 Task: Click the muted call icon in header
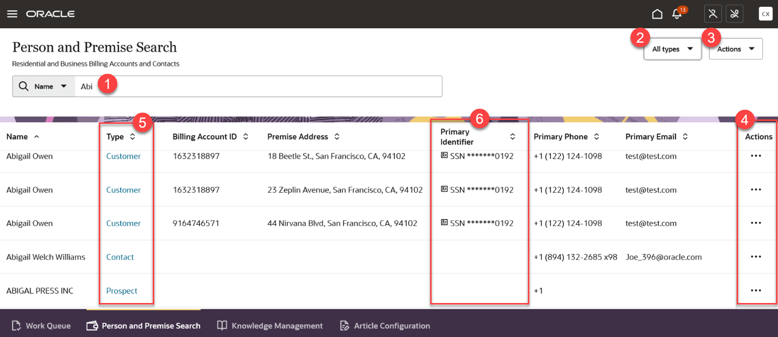734,14
